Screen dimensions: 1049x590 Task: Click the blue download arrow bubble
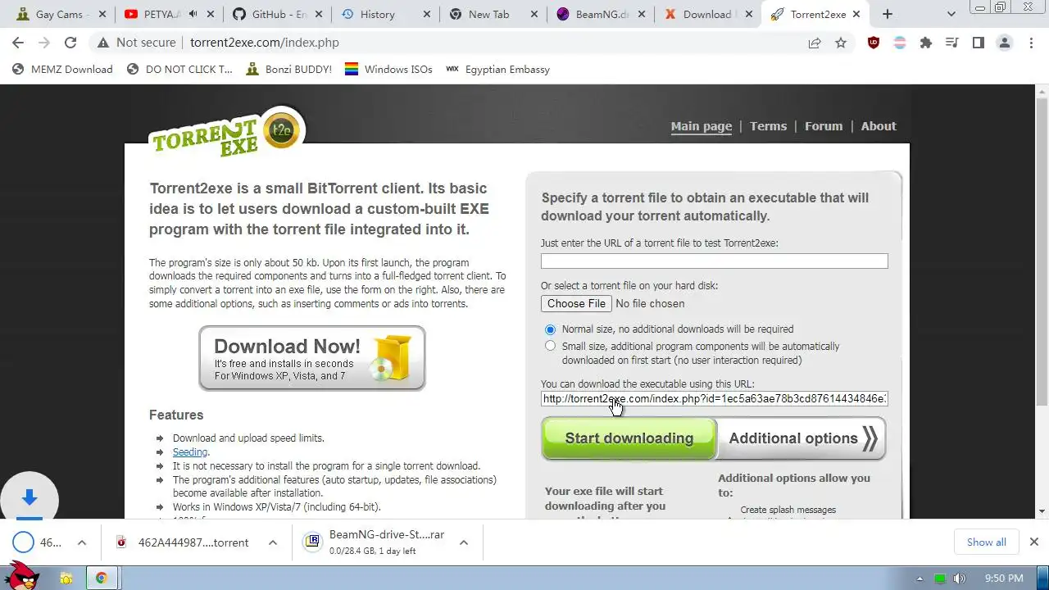pos(29,497)
